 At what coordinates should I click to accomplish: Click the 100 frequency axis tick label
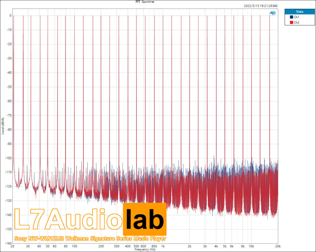tap(74, 246)
